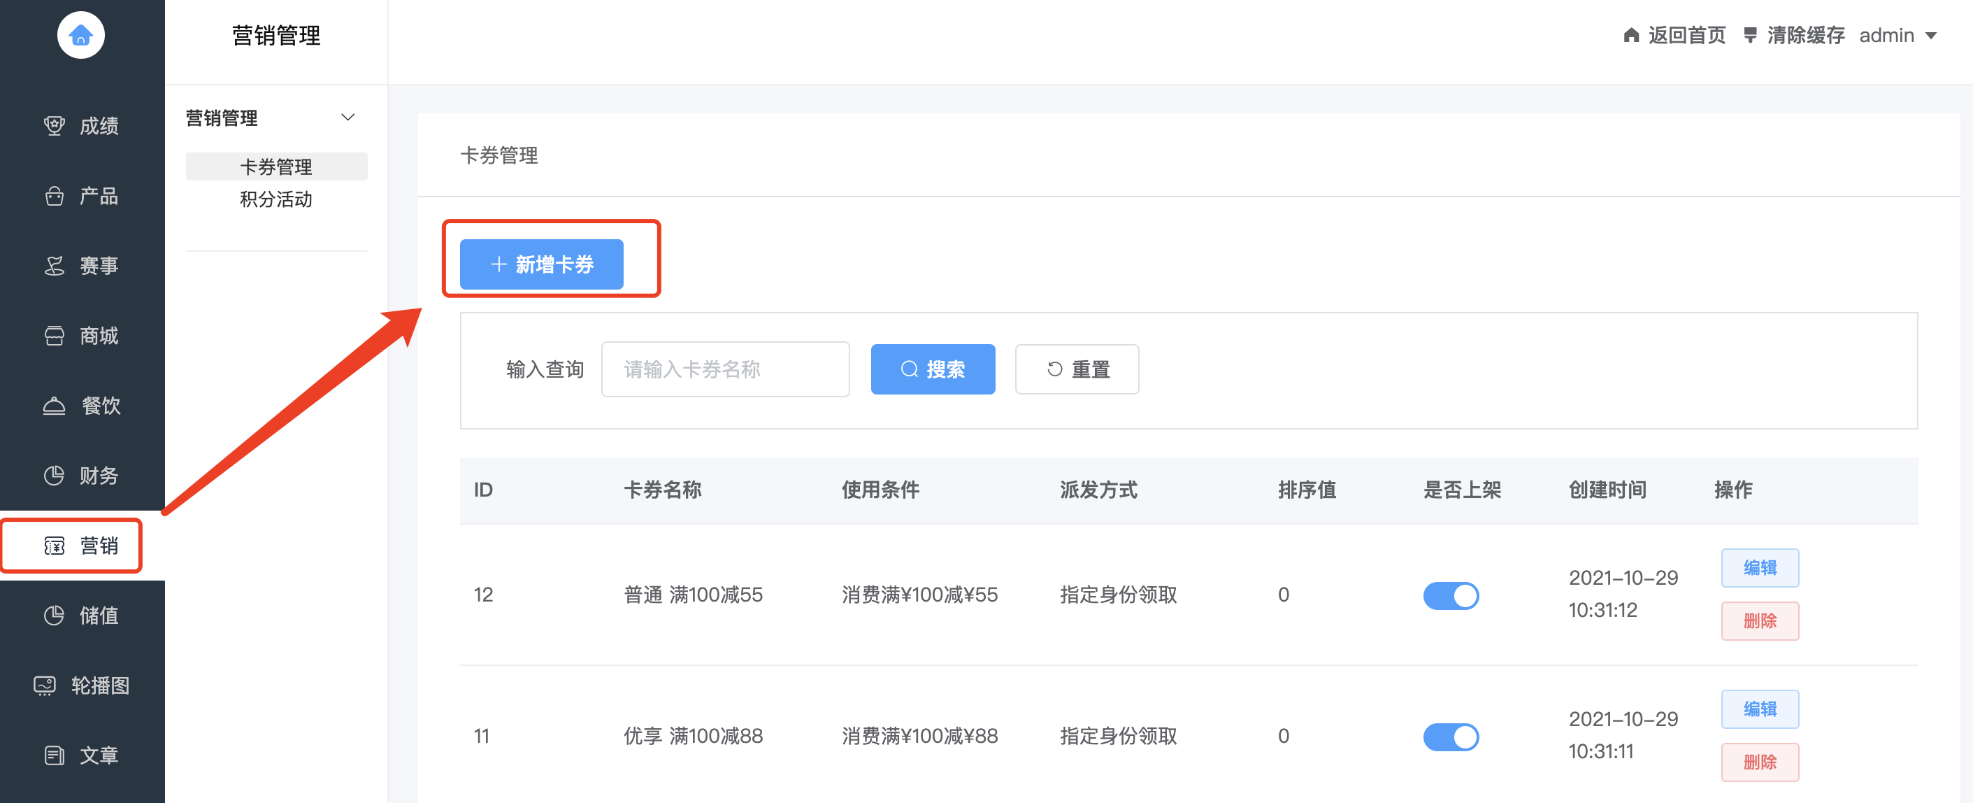
Task: Go to 成绩 menu label in sidebar
Action: [x=99, y=126]
